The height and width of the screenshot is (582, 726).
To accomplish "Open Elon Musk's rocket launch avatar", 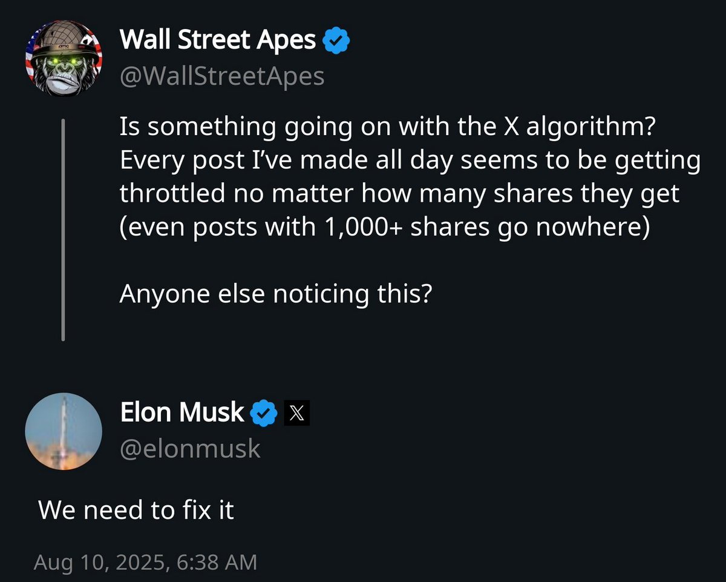I will point(64,431).
